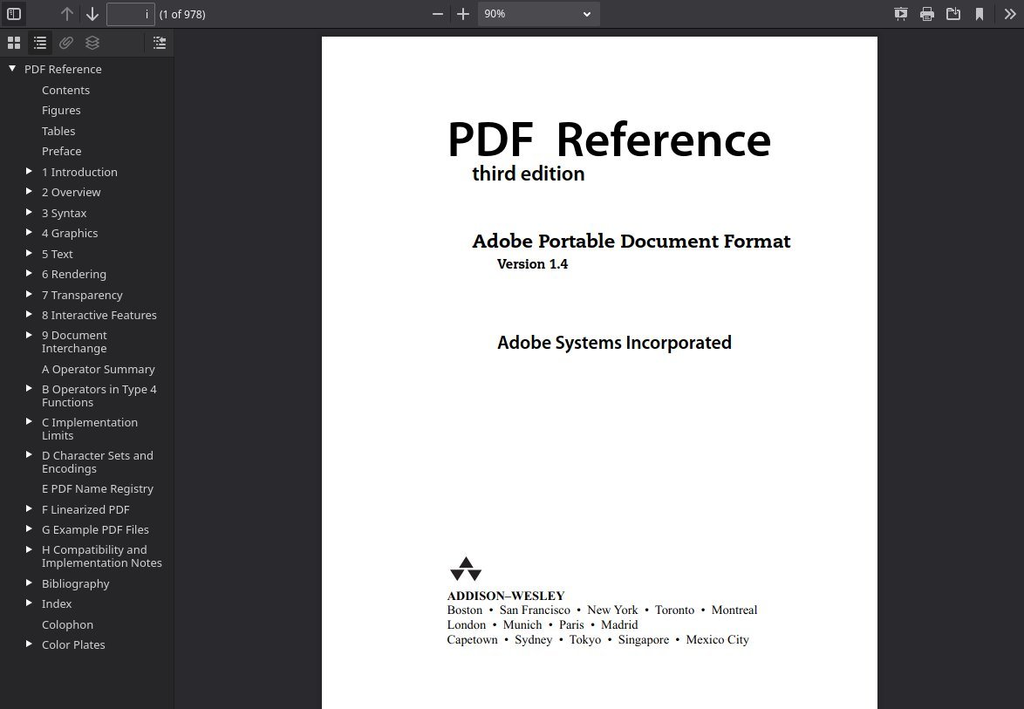Jump to 1 Introduction outline link
This screenshot has width=1024, height=709.
tap(79, 173)
